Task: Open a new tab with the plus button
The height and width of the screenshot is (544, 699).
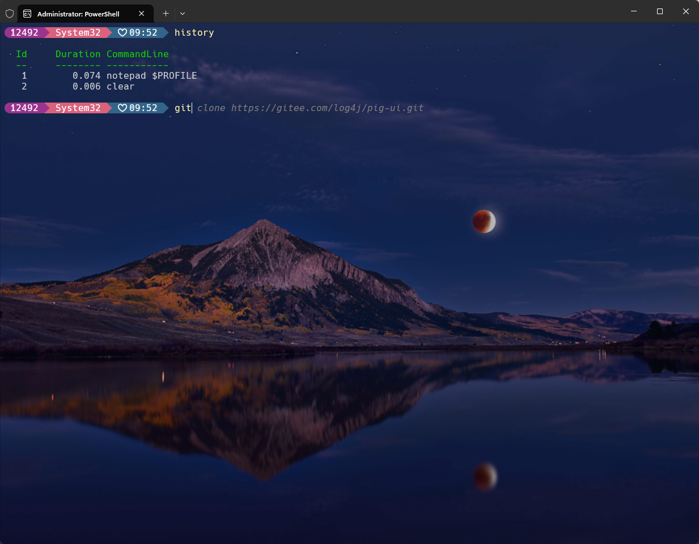Action: click(166, 13)
